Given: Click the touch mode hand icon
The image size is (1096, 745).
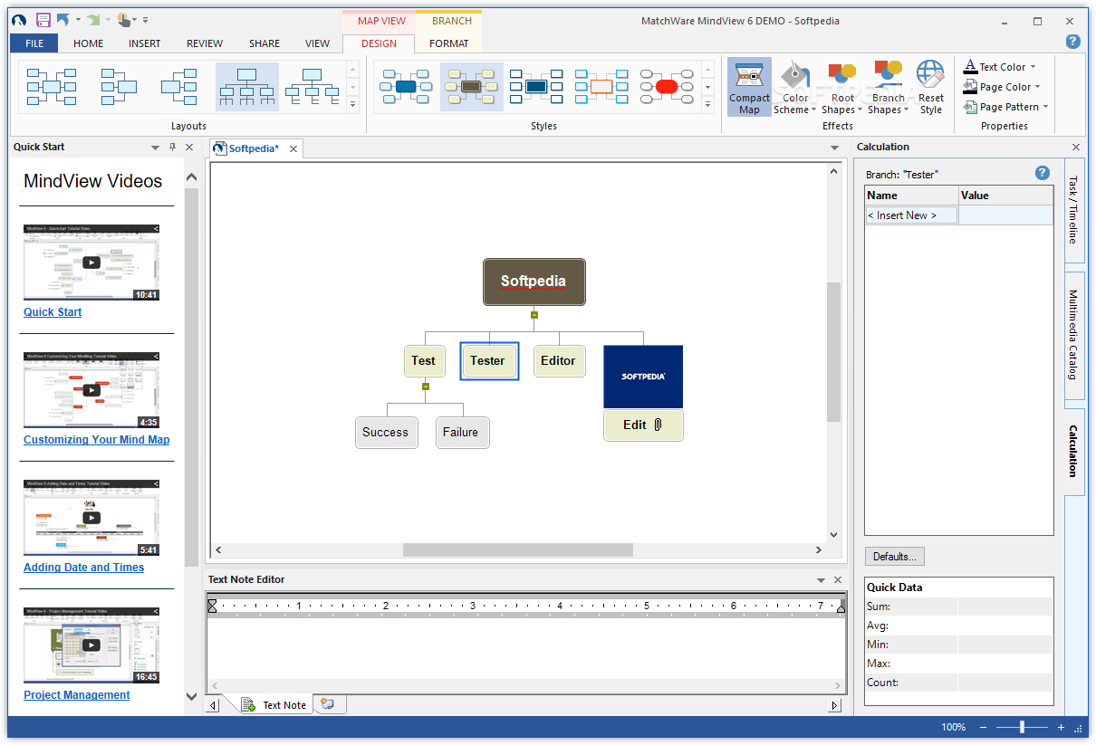Looking at the screenshot, I should point(125,19).
